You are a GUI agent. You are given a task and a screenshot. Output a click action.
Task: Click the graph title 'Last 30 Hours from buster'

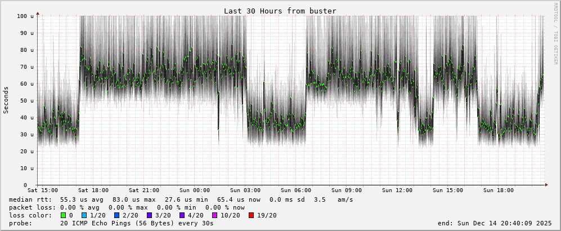click(280, 11)
